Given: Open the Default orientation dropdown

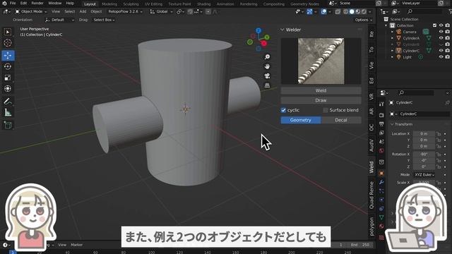Looking at the screenshot, I should 59,20.
